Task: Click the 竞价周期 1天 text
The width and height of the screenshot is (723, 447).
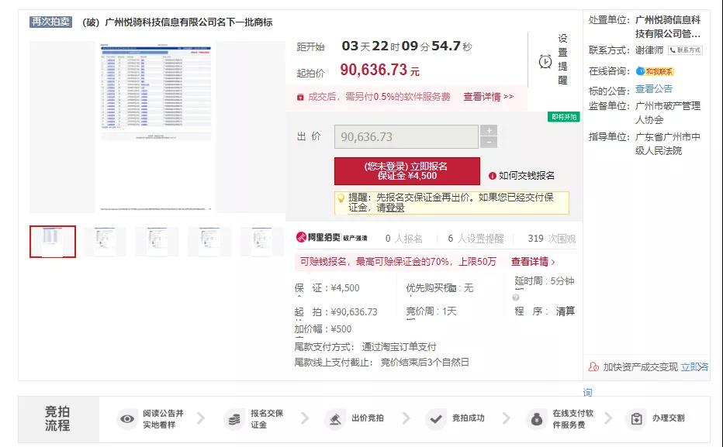Action: [431, 311]
